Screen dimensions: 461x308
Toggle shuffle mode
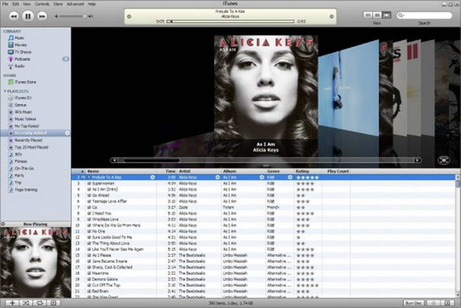click(x=26, y=303)
